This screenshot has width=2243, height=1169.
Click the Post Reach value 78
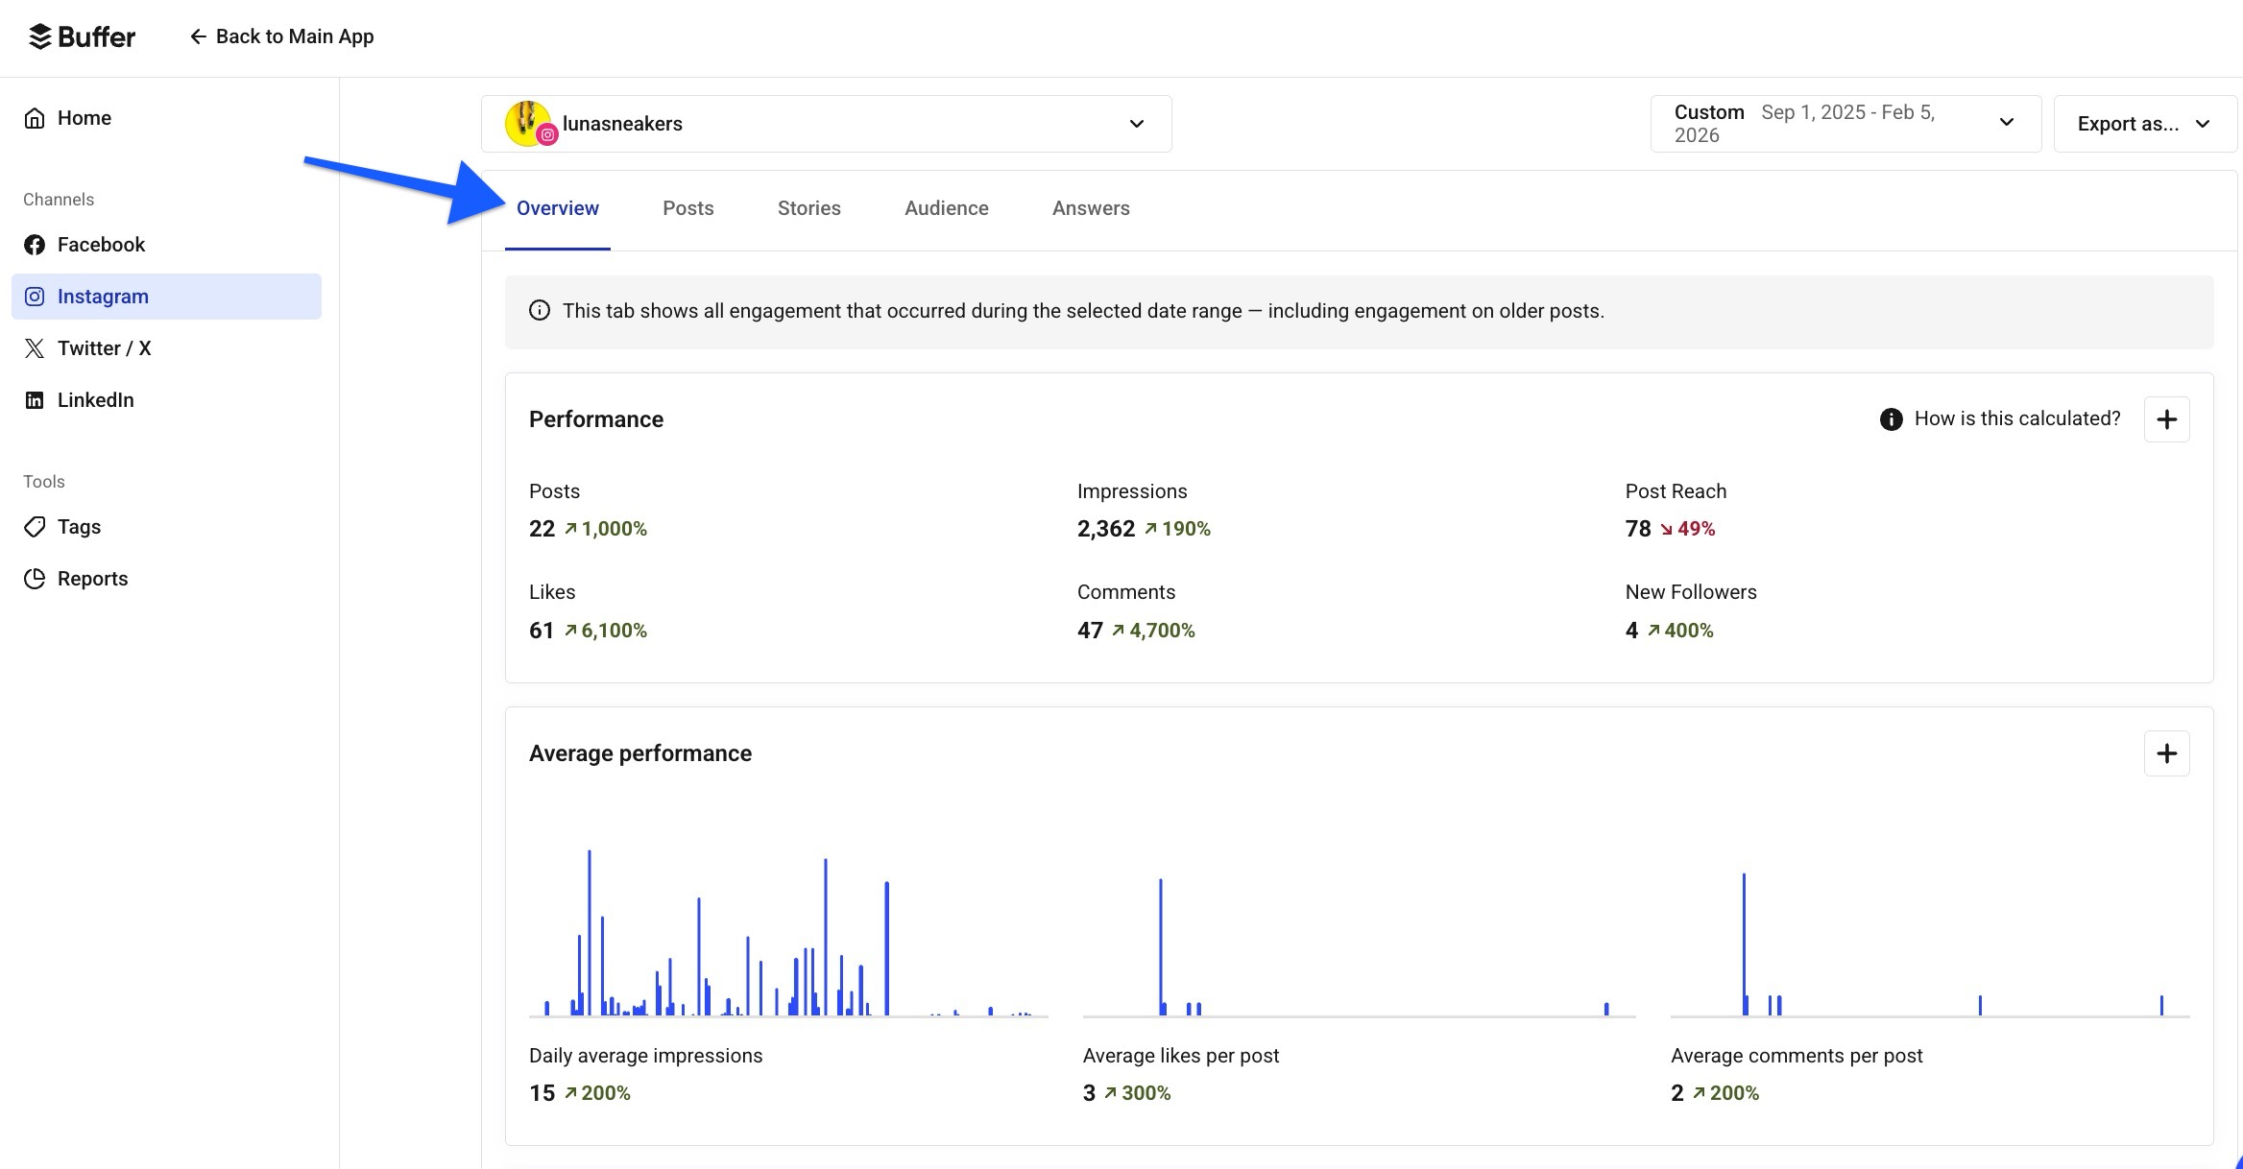(1638, 529)
